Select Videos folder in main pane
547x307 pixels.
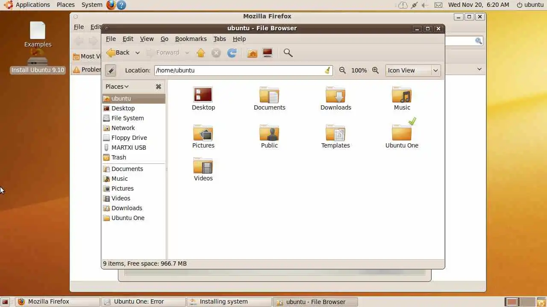pyautogui.click(x=203, y=169)
